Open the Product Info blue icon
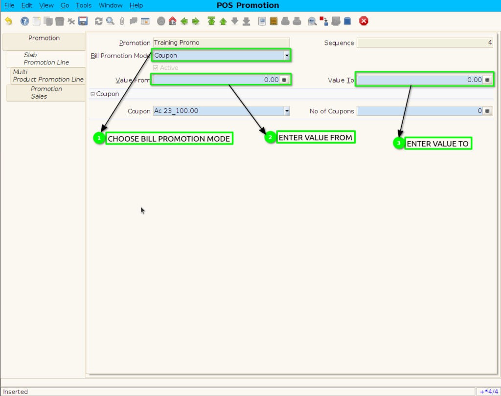Viewport: 501px width, 396px height. (x=347, y=21)
